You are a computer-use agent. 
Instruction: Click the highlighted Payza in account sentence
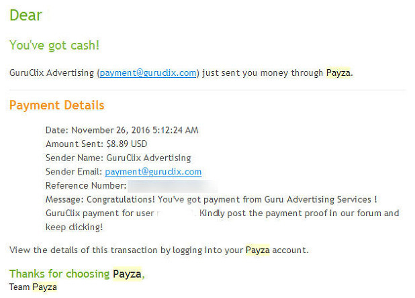tap(257, 250)
